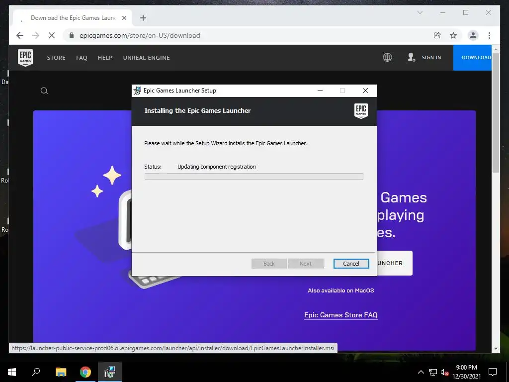
Task: Open Windows taskbar search
Action: point(36,372)
